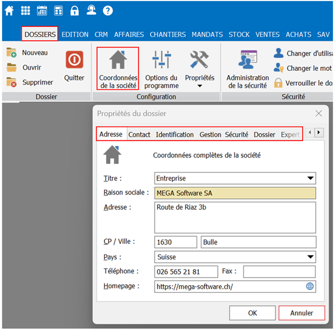The height and width of the screenshot is (330, 334).
Task: Open the DOSSIERS ribbon tab
Action: pos(40,34)
